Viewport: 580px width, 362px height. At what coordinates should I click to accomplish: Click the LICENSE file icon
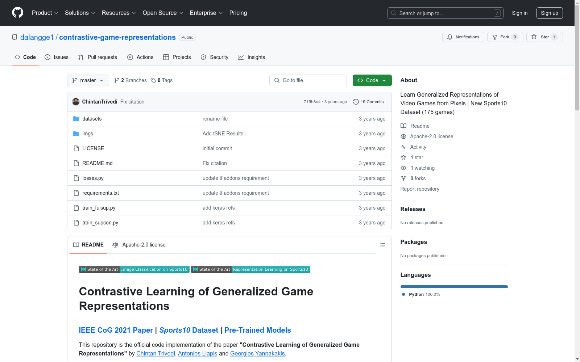76,148
